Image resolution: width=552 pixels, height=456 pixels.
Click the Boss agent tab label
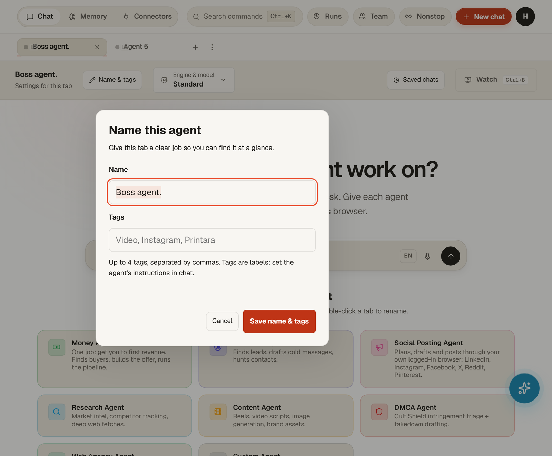[x=51, y=47]
